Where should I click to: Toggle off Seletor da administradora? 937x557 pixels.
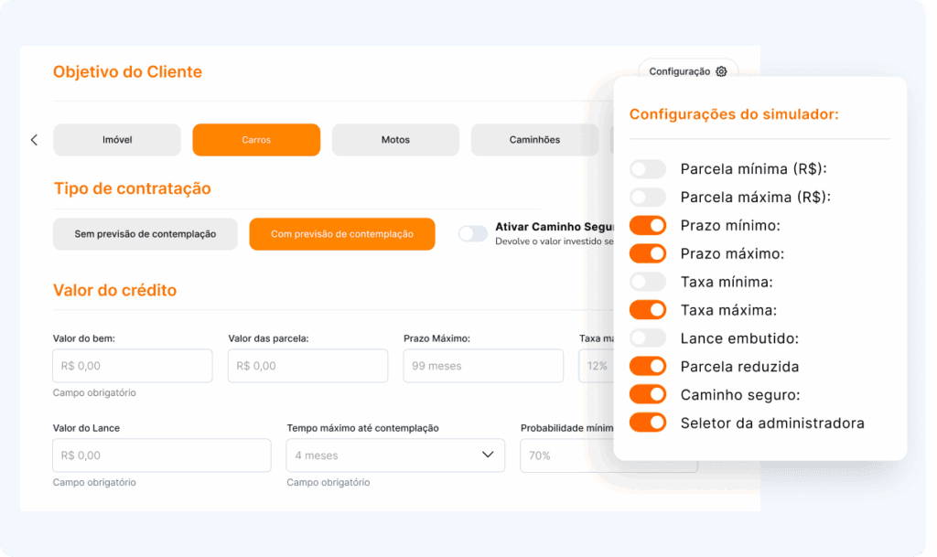tap(648, 423)
